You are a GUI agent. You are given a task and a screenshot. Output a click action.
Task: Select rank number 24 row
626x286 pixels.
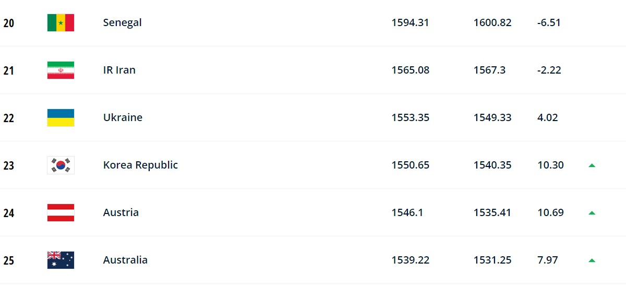coord(313,212)
